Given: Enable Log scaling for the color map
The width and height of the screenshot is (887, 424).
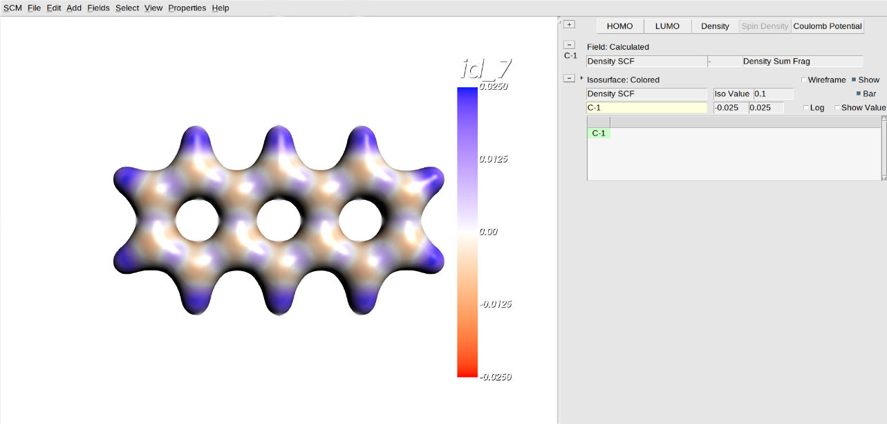Looking at the screenshot, I should click(807, 107).
